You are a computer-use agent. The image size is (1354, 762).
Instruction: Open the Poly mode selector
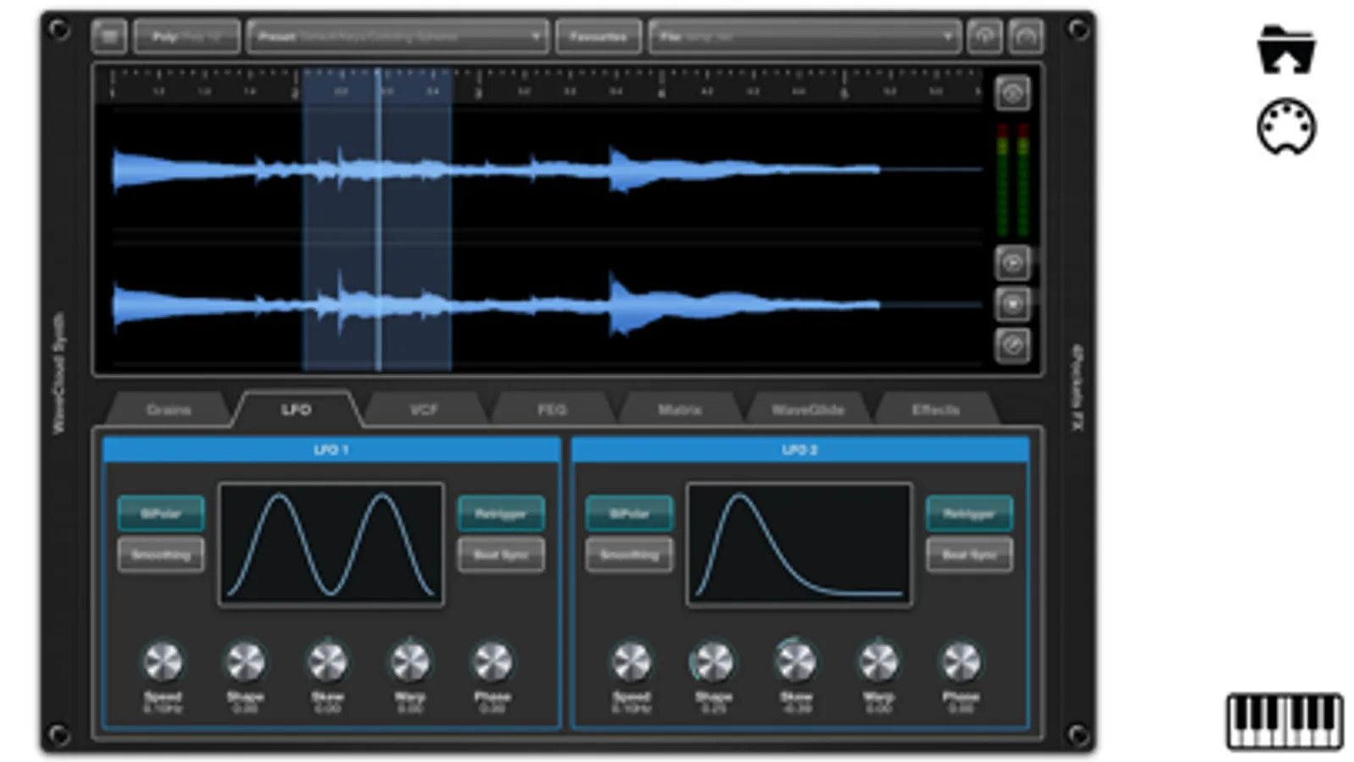(x=187, y=36)
